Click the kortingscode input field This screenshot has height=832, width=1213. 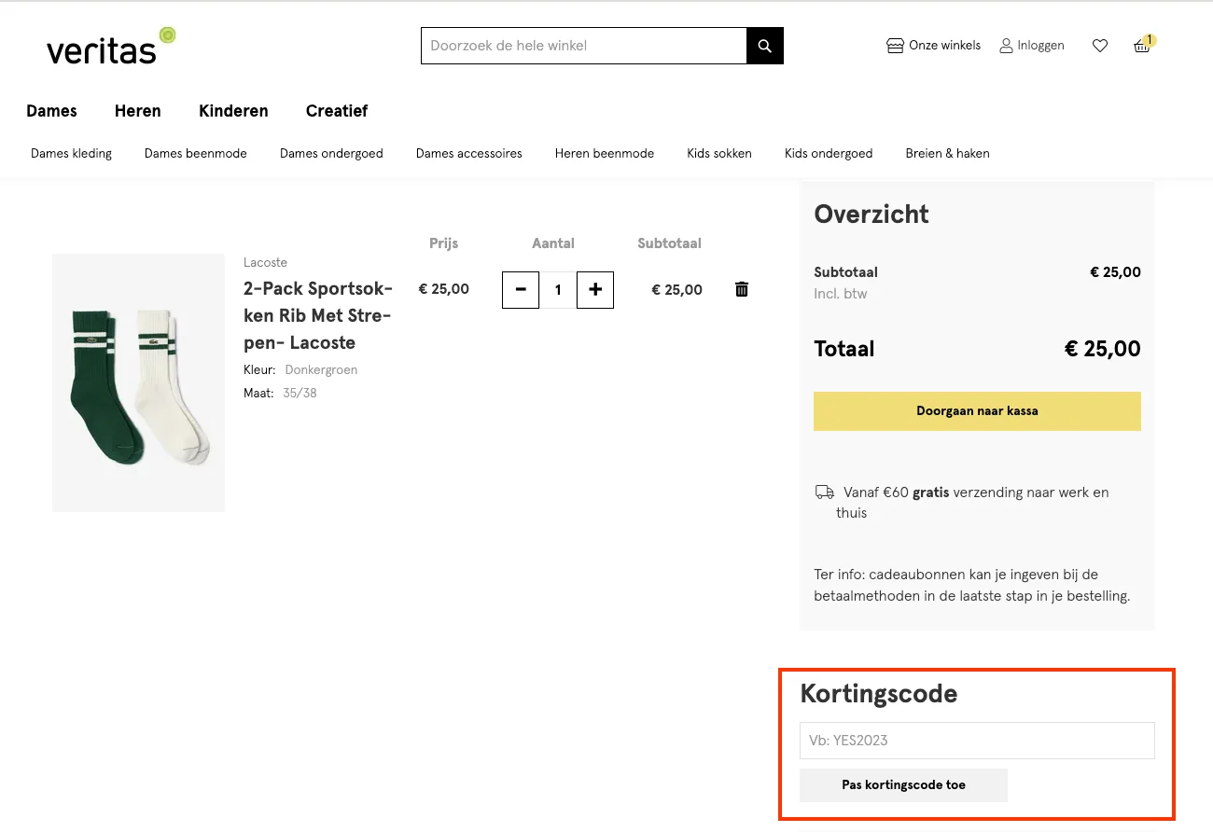pyautogui.click(x=977, y=740)
